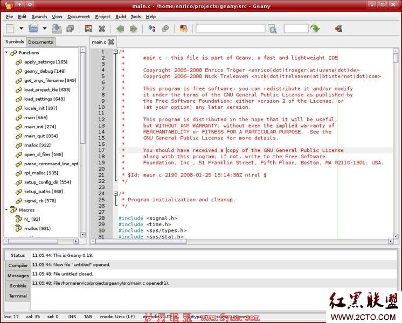Click the Compile toolbar icon
Viewport: 402px width, 323px height.
[x=152, y=29]
